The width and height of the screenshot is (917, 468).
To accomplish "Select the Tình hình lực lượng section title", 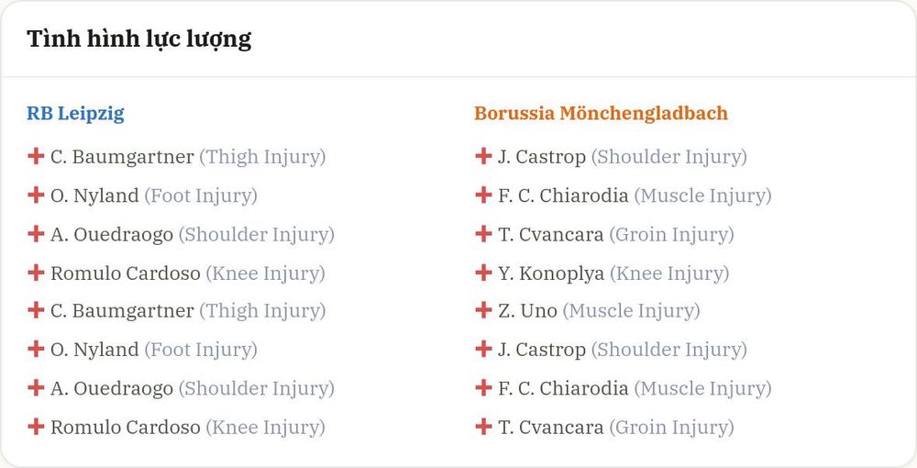I will [139, 39].
